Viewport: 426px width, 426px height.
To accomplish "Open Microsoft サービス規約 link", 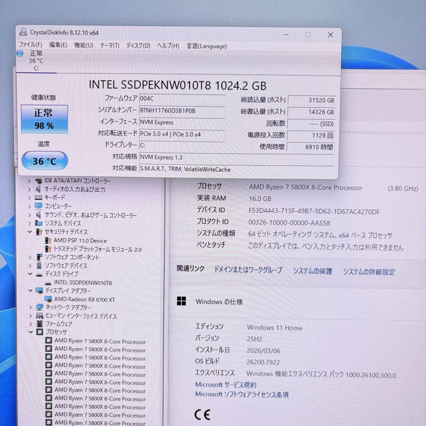I will 226,385.
